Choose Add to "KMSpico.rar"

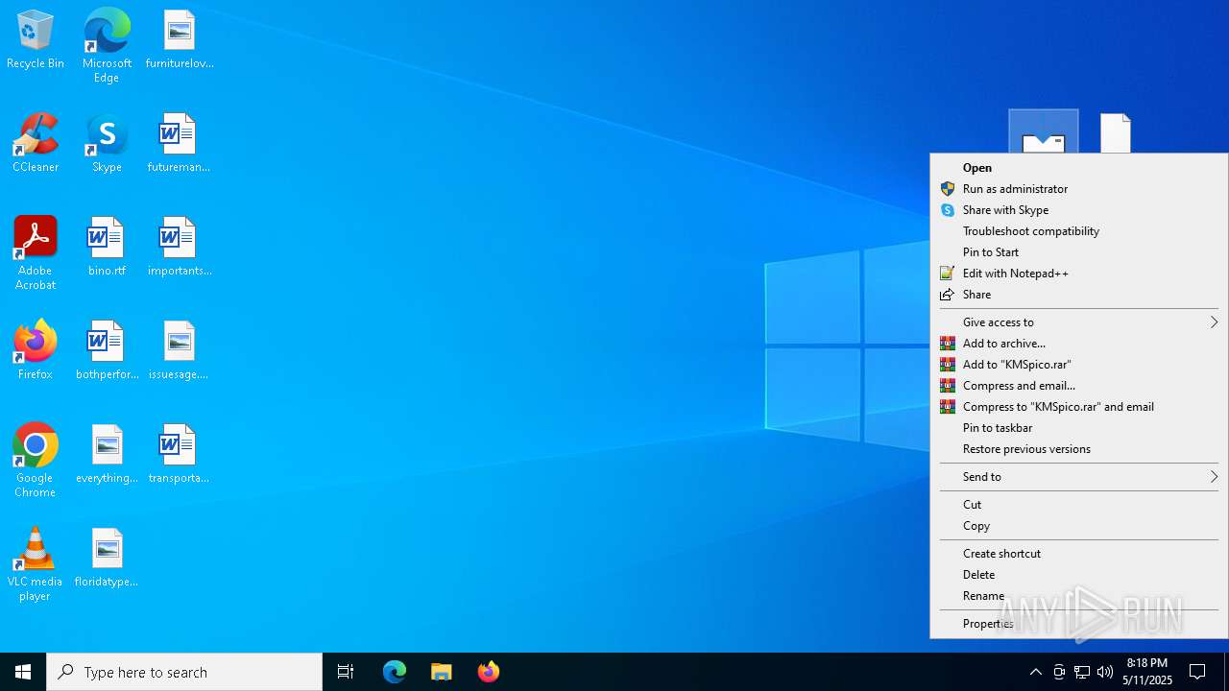[1079, 365]
